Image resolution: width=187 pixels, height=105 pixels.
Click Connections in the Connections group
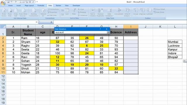pyautogui.click(x=53, y=9)
